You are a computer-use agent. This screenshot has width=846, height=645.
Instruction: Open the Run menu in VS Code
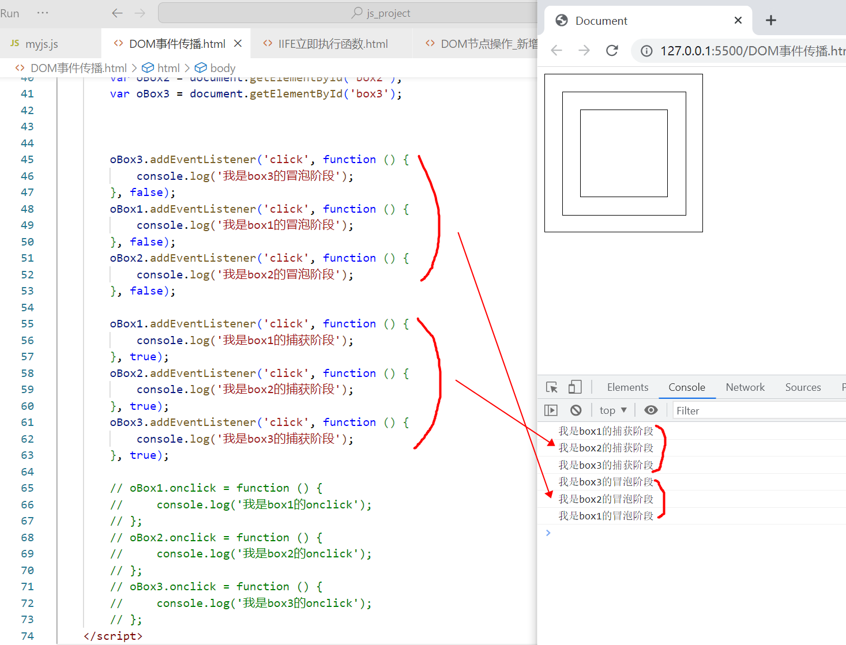click(x=10, y=13)
